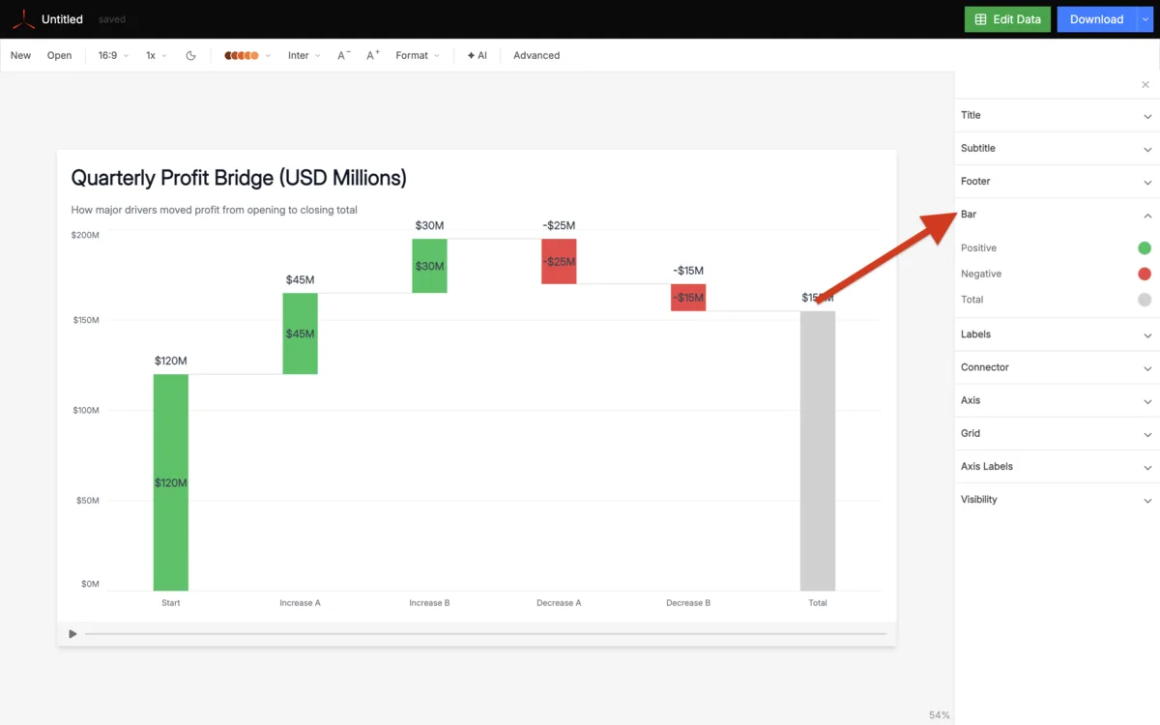Click the Untitled document name
1160x725 pixels.
tap(62, 19)
